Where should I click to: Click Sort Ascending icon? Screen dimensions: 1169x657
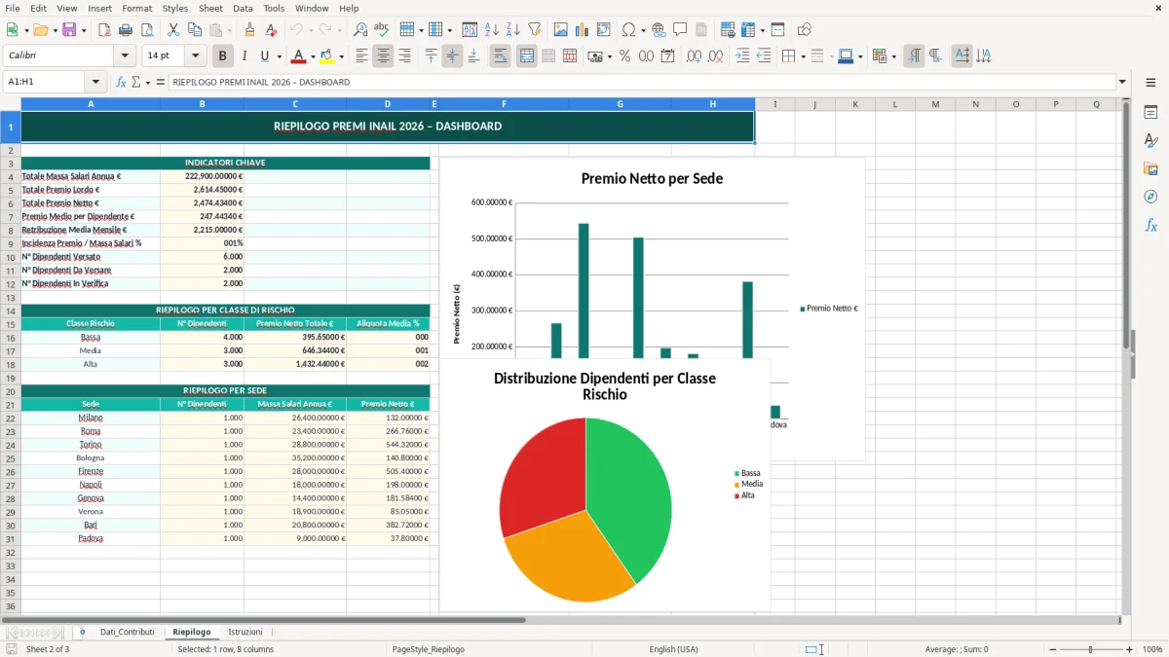coord(492,30)
